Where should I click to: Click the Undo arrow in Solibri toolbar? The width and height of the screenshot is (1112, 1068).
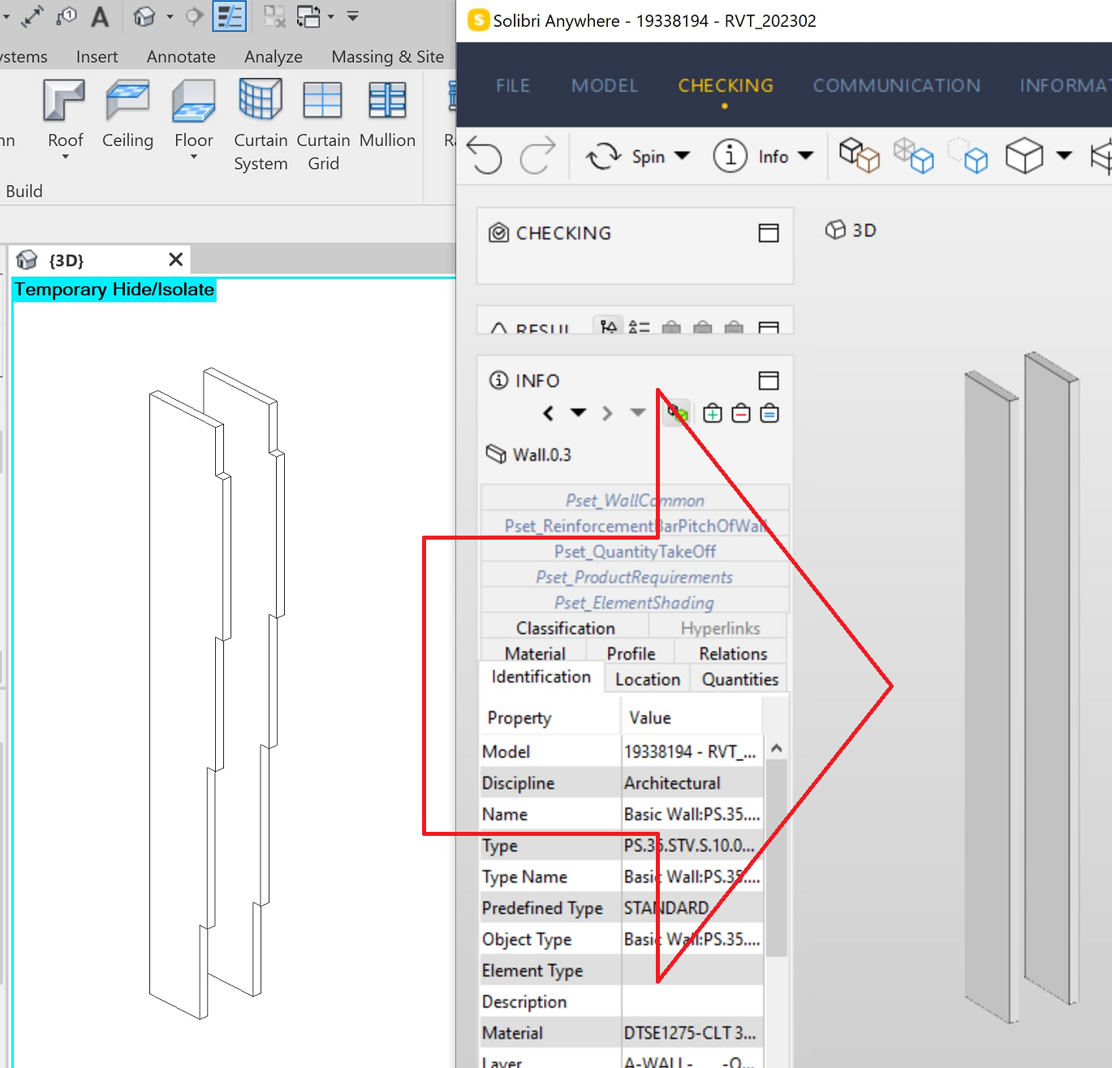pyautogui.click(x=485, y=156)
